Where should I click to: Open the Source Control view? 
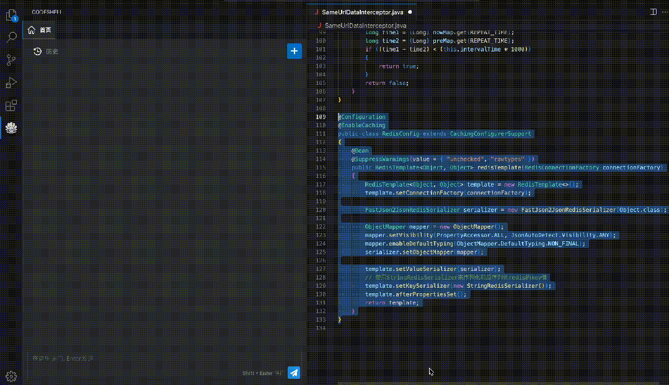point(12,60)
